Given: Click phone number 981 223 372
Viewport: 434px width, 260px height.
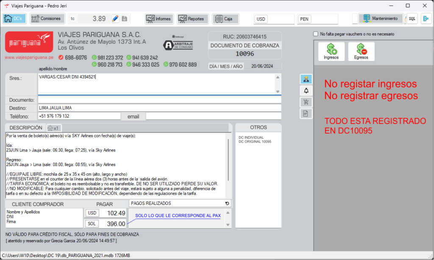Looking at the screenshot, I should click(110, 58).
